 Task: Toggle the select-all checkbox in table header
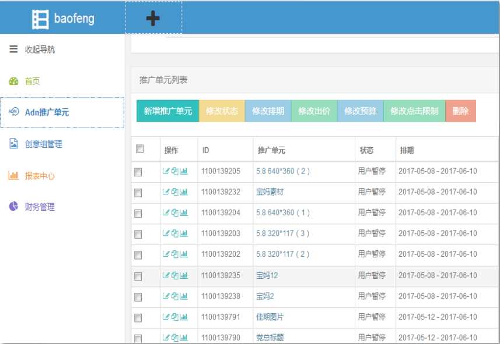pos(139,149)
